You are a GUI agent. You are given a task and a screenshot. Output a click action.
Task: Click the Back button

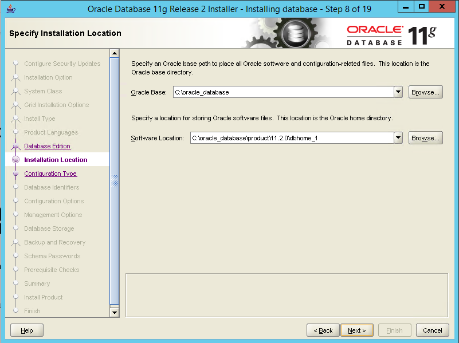point(323,330)
